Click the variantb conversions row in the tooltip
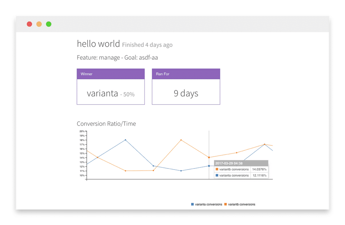The height and width of the screenshot is (225, 345). (241, 169)
